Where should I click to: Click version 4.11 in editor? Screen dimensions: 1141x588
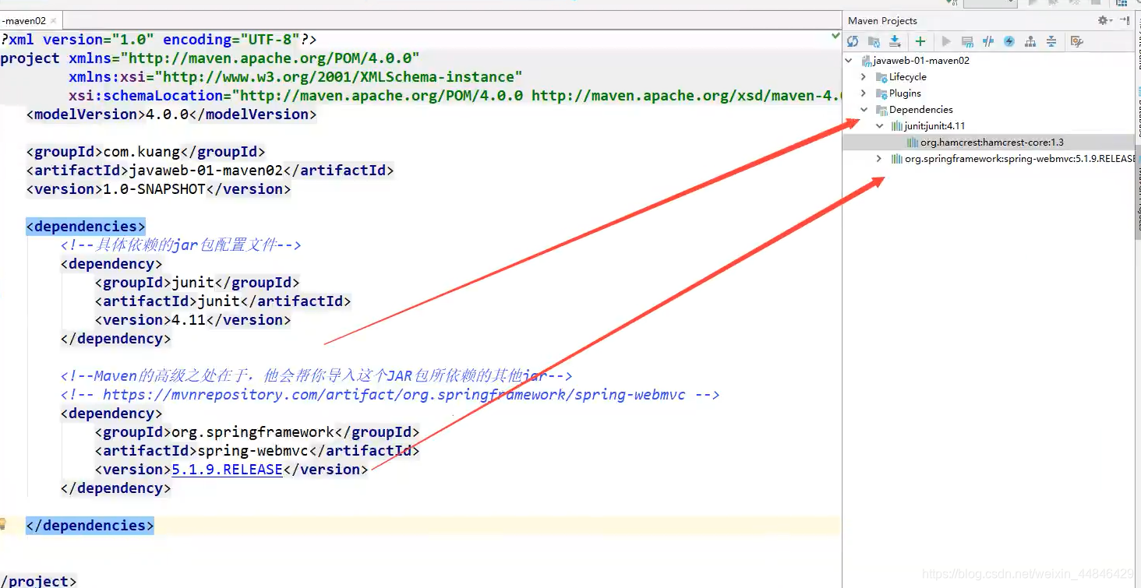[x=189, y=320]
